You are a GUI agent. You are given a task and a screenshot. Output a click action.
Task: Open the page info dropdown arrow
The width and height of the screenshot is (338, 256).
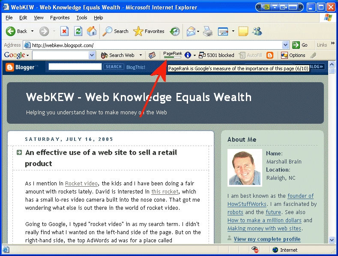pos(194,55)
